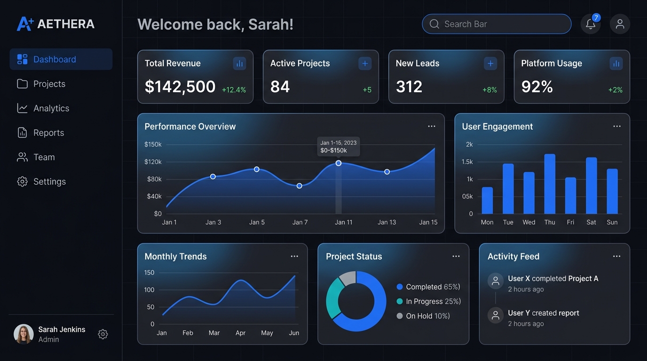Click the plus icon on Active Projects

pyautogui.click(x=365, y=63)
